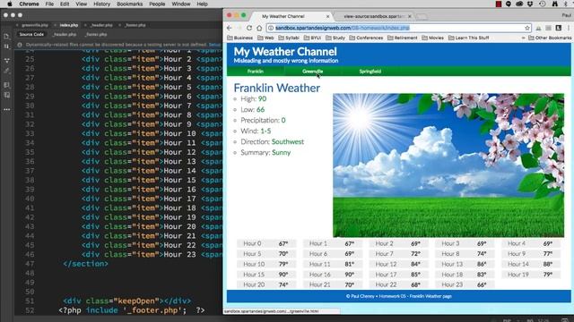Image resolution: width=574 pixels, height=322 pixels.
Task: Switch to _footer.php document tab
Action: 135,25
